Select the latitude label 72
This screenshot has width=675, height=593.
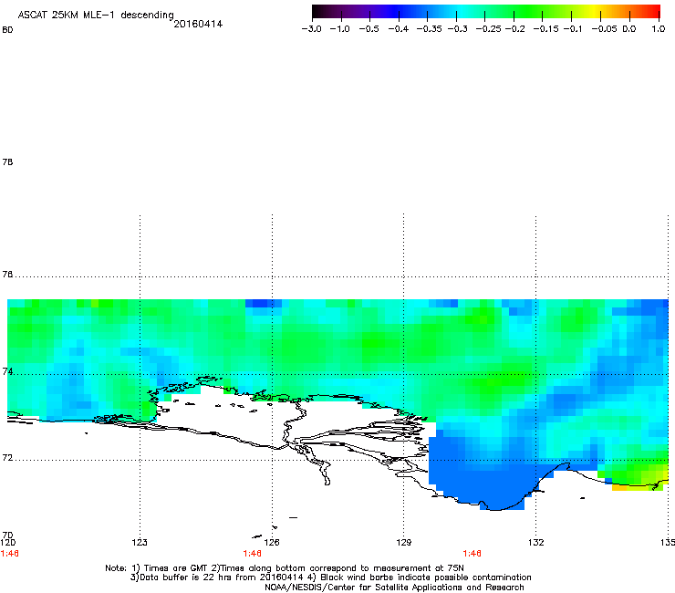tap(7, 457)
